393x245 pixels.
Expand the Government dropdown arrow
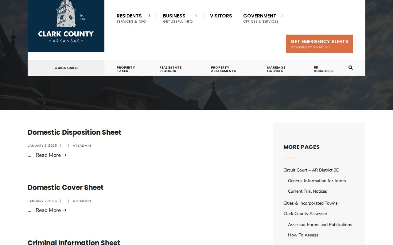[x=282, y=15]
